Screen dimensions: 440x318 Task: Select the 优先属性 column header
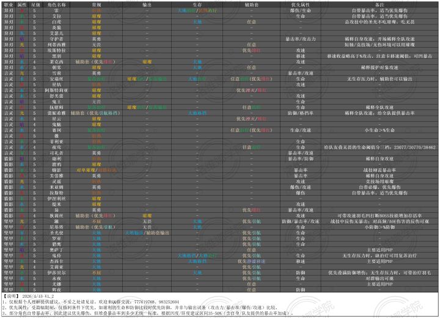301,5
